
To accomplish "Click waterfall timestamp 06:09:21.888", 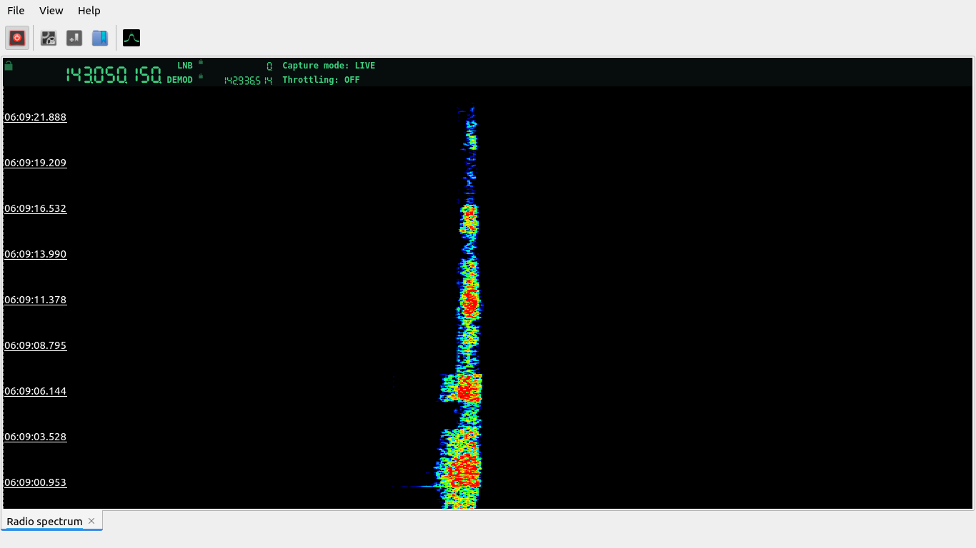I will point(35,117).
